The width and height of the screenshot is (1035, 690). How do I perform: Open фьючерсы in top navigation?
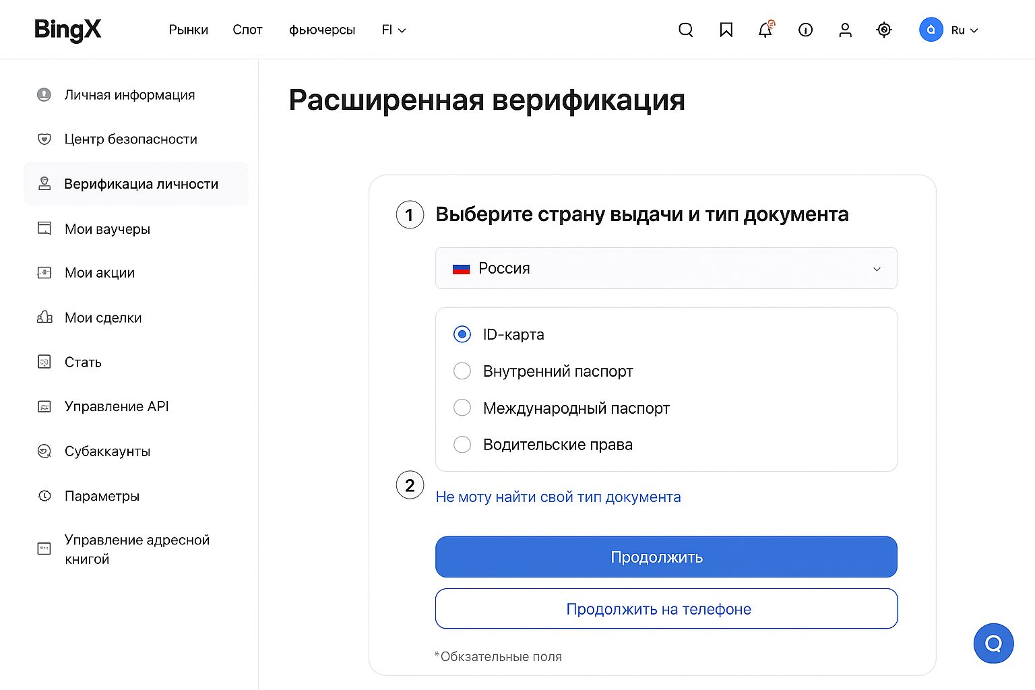pos(322,30)
